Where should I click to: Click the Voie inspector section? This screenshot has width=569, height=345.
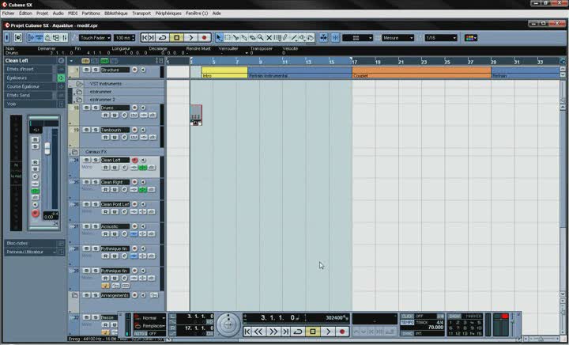pyautogui.click(x=35, y=104)
